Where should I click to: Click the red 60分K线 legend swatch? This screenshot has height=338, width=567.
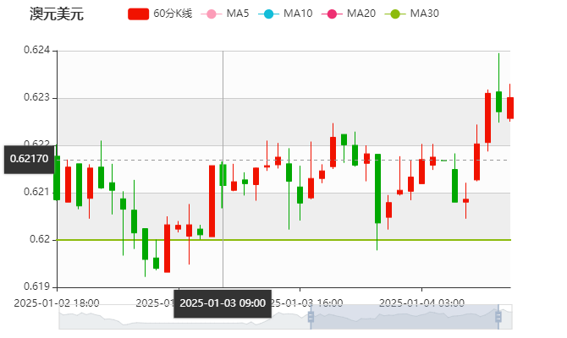[139, 14]
